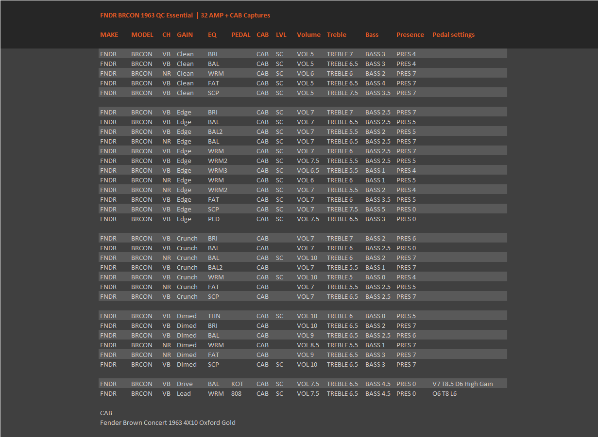Select the Dimed THN row
The height and width of the screenshot is (437, 598).
(303, 316)
